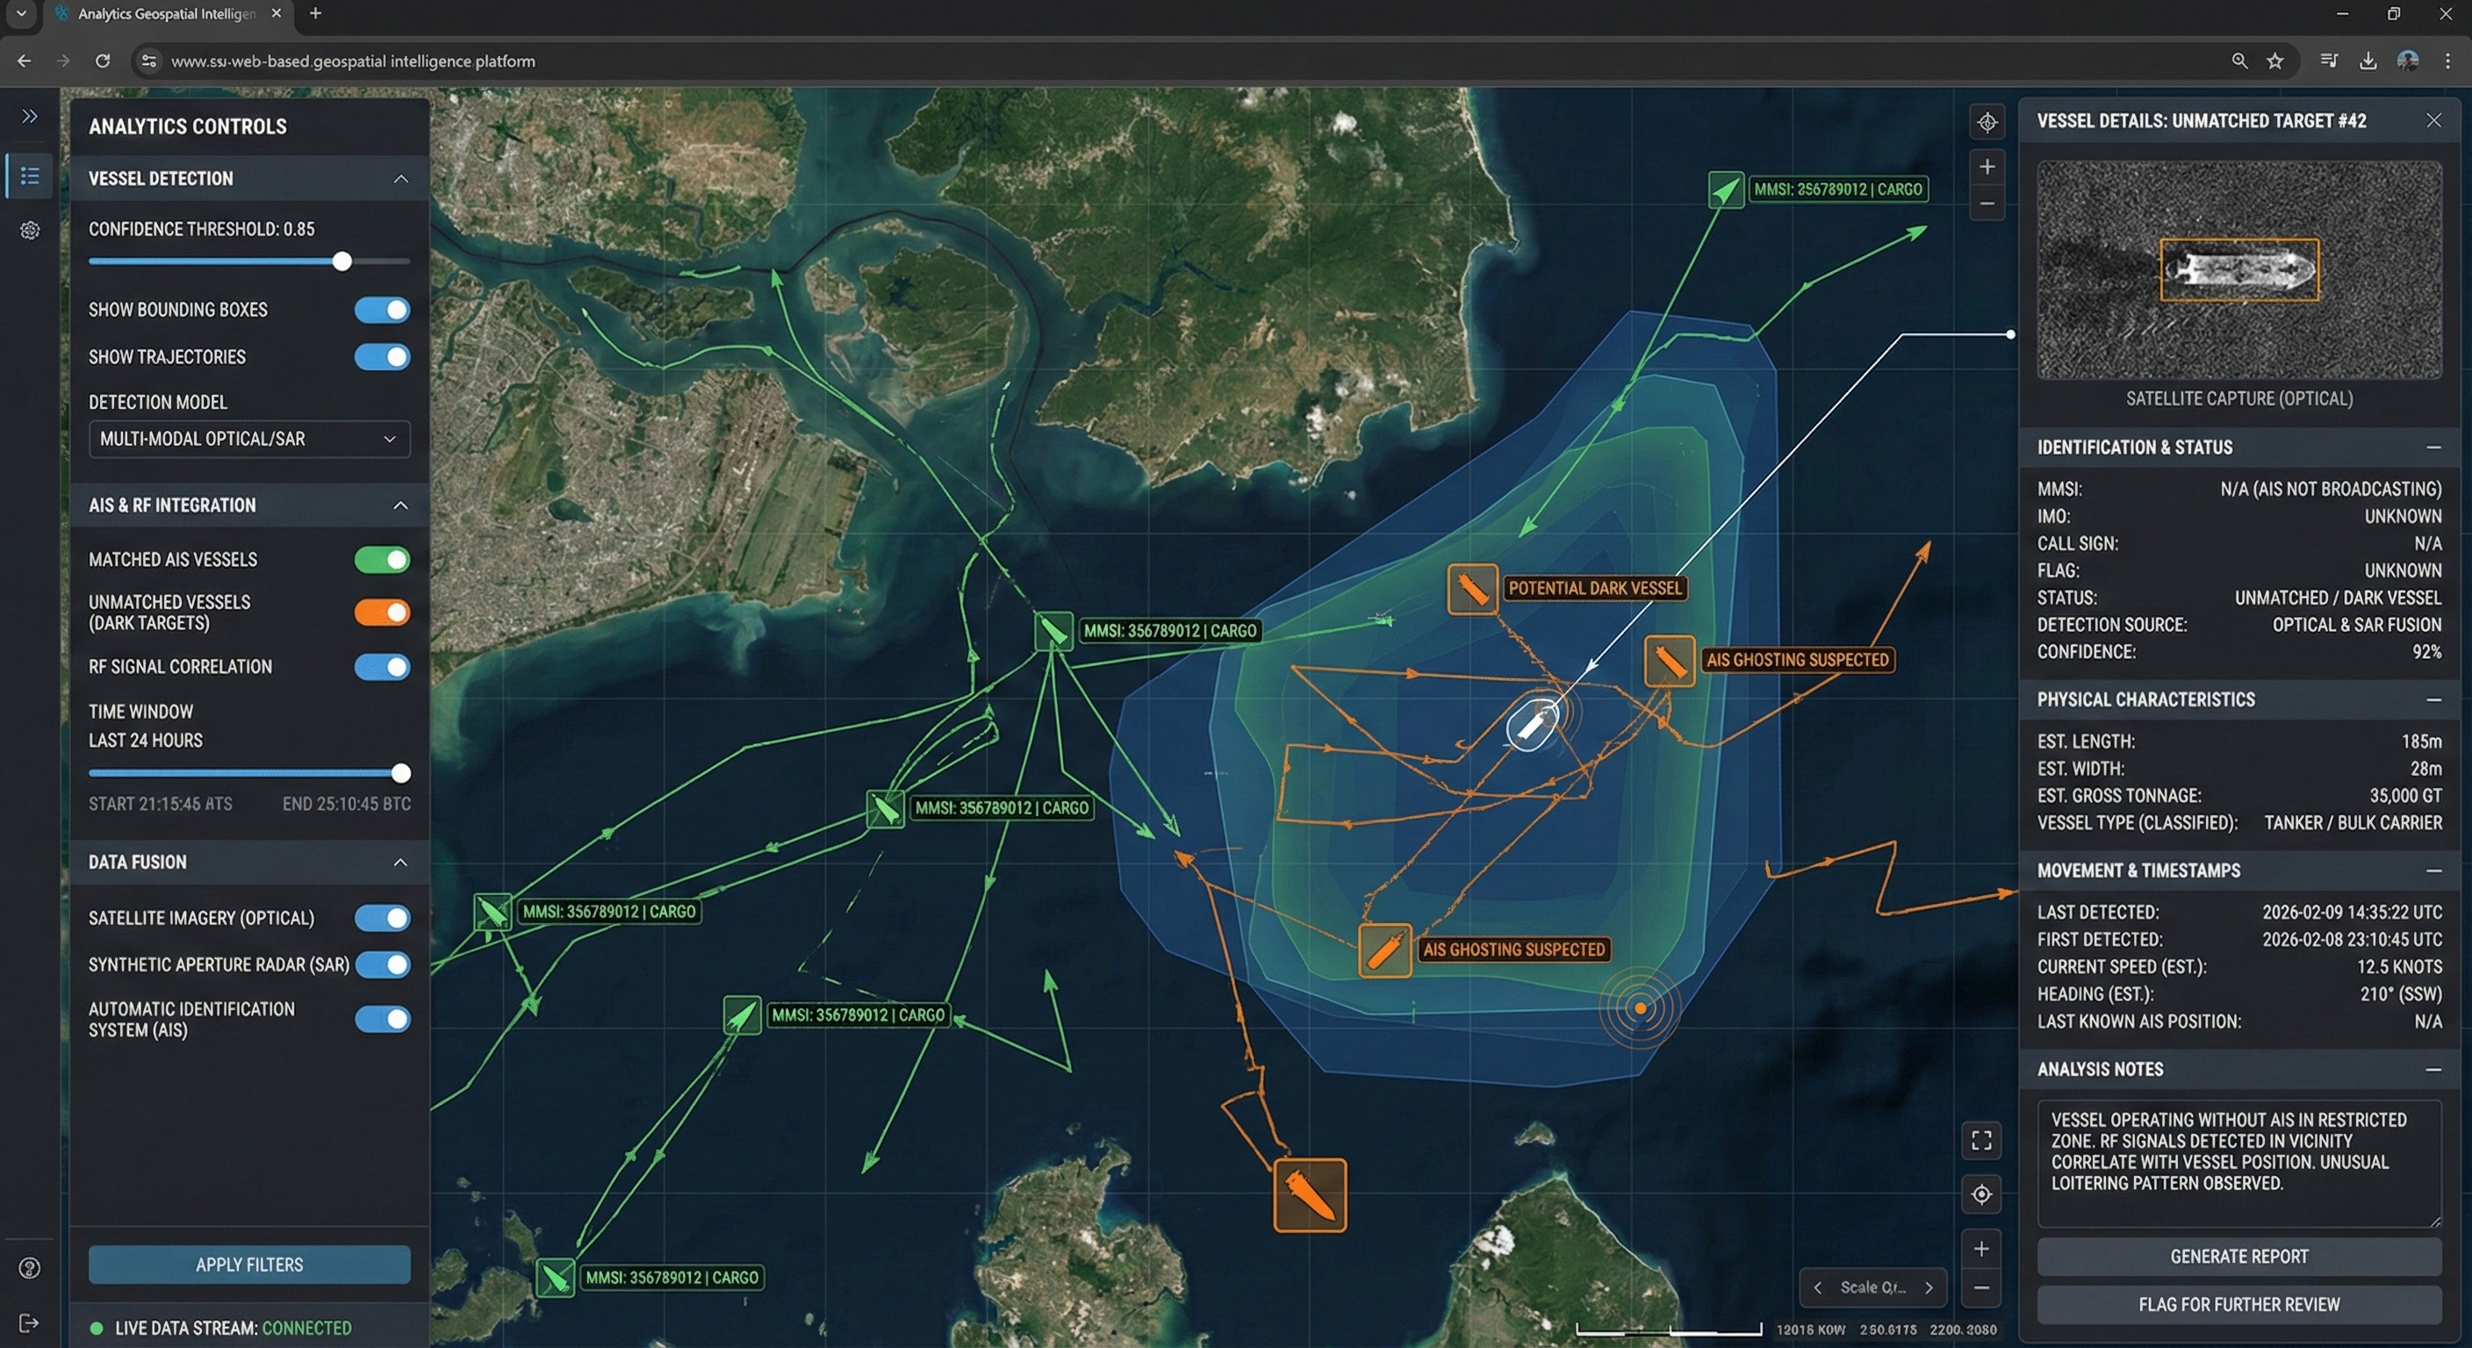Open the settings gear in left sidebar
2472x1348 pixels.
(x=30, y=230)
